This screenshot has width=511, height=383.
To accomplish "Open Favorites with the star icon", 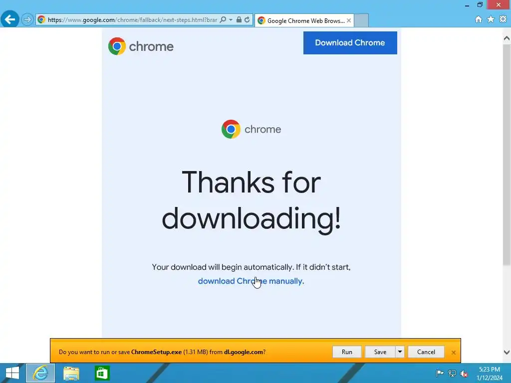I will (491, 19).
